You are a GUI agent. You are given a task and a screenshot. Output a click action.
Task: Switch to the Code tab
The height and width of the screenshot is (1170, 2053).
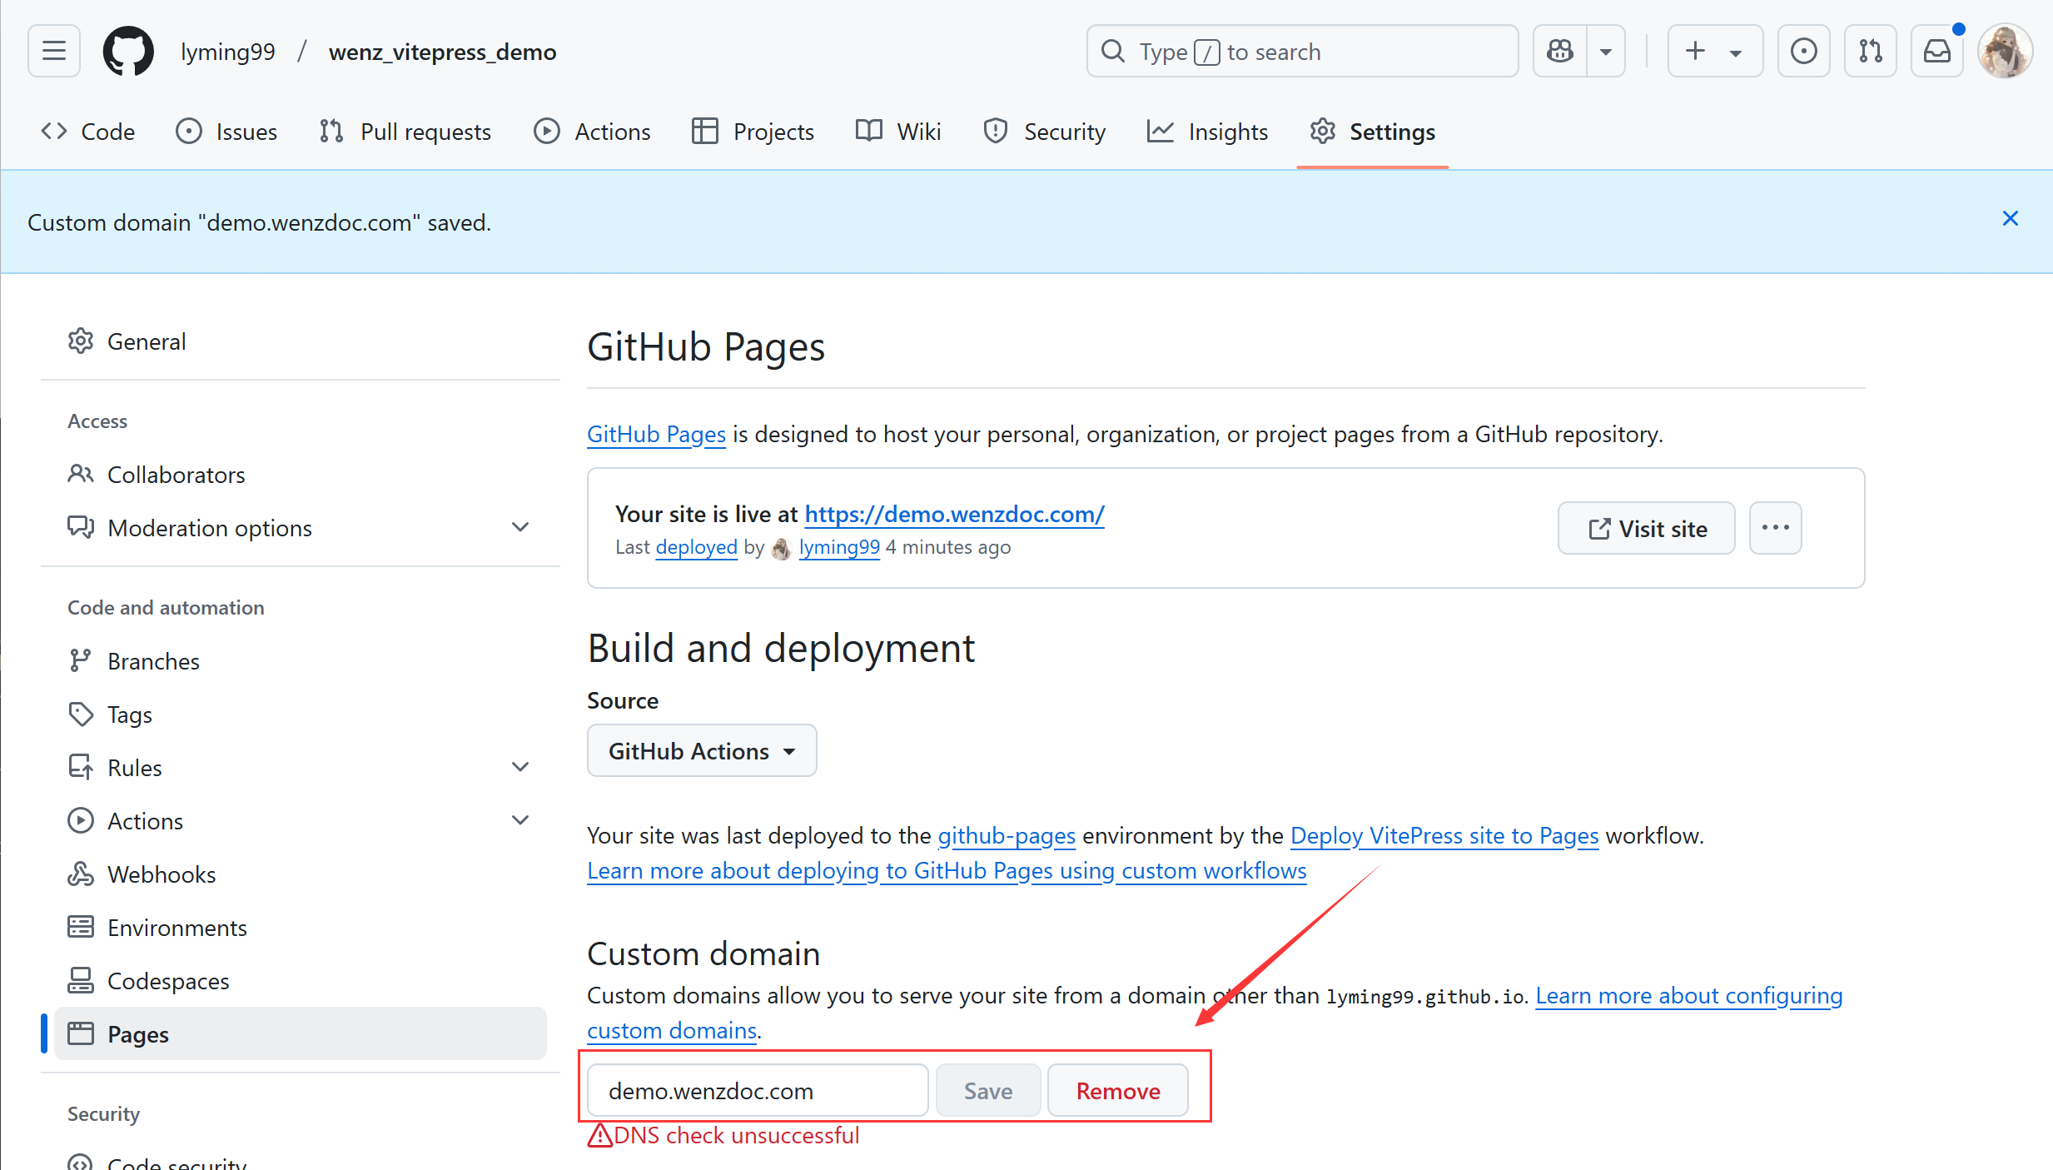(87, 132)
